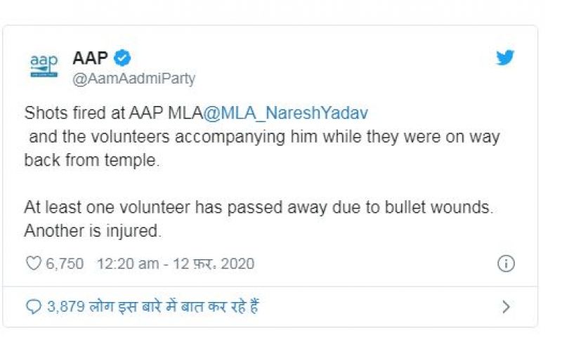Click the AAP profile logo avatar
Viewport: 562px width, 347px height.
[44, 66]
